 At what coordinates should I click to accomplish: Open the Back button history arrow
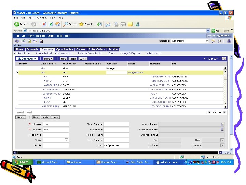[28, 24]
